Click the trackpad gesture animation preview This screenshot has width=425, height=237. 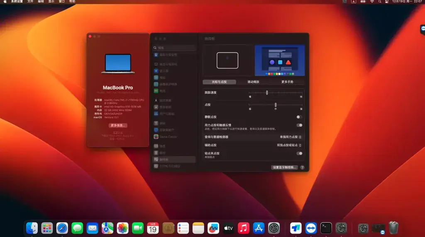[227, 60]
